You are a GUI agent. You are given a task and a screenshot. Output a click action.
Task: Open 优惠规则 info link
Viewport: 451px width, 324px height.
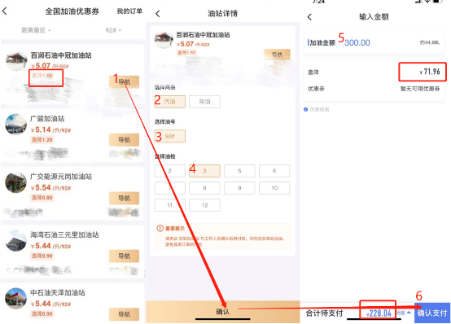[317, 109]
